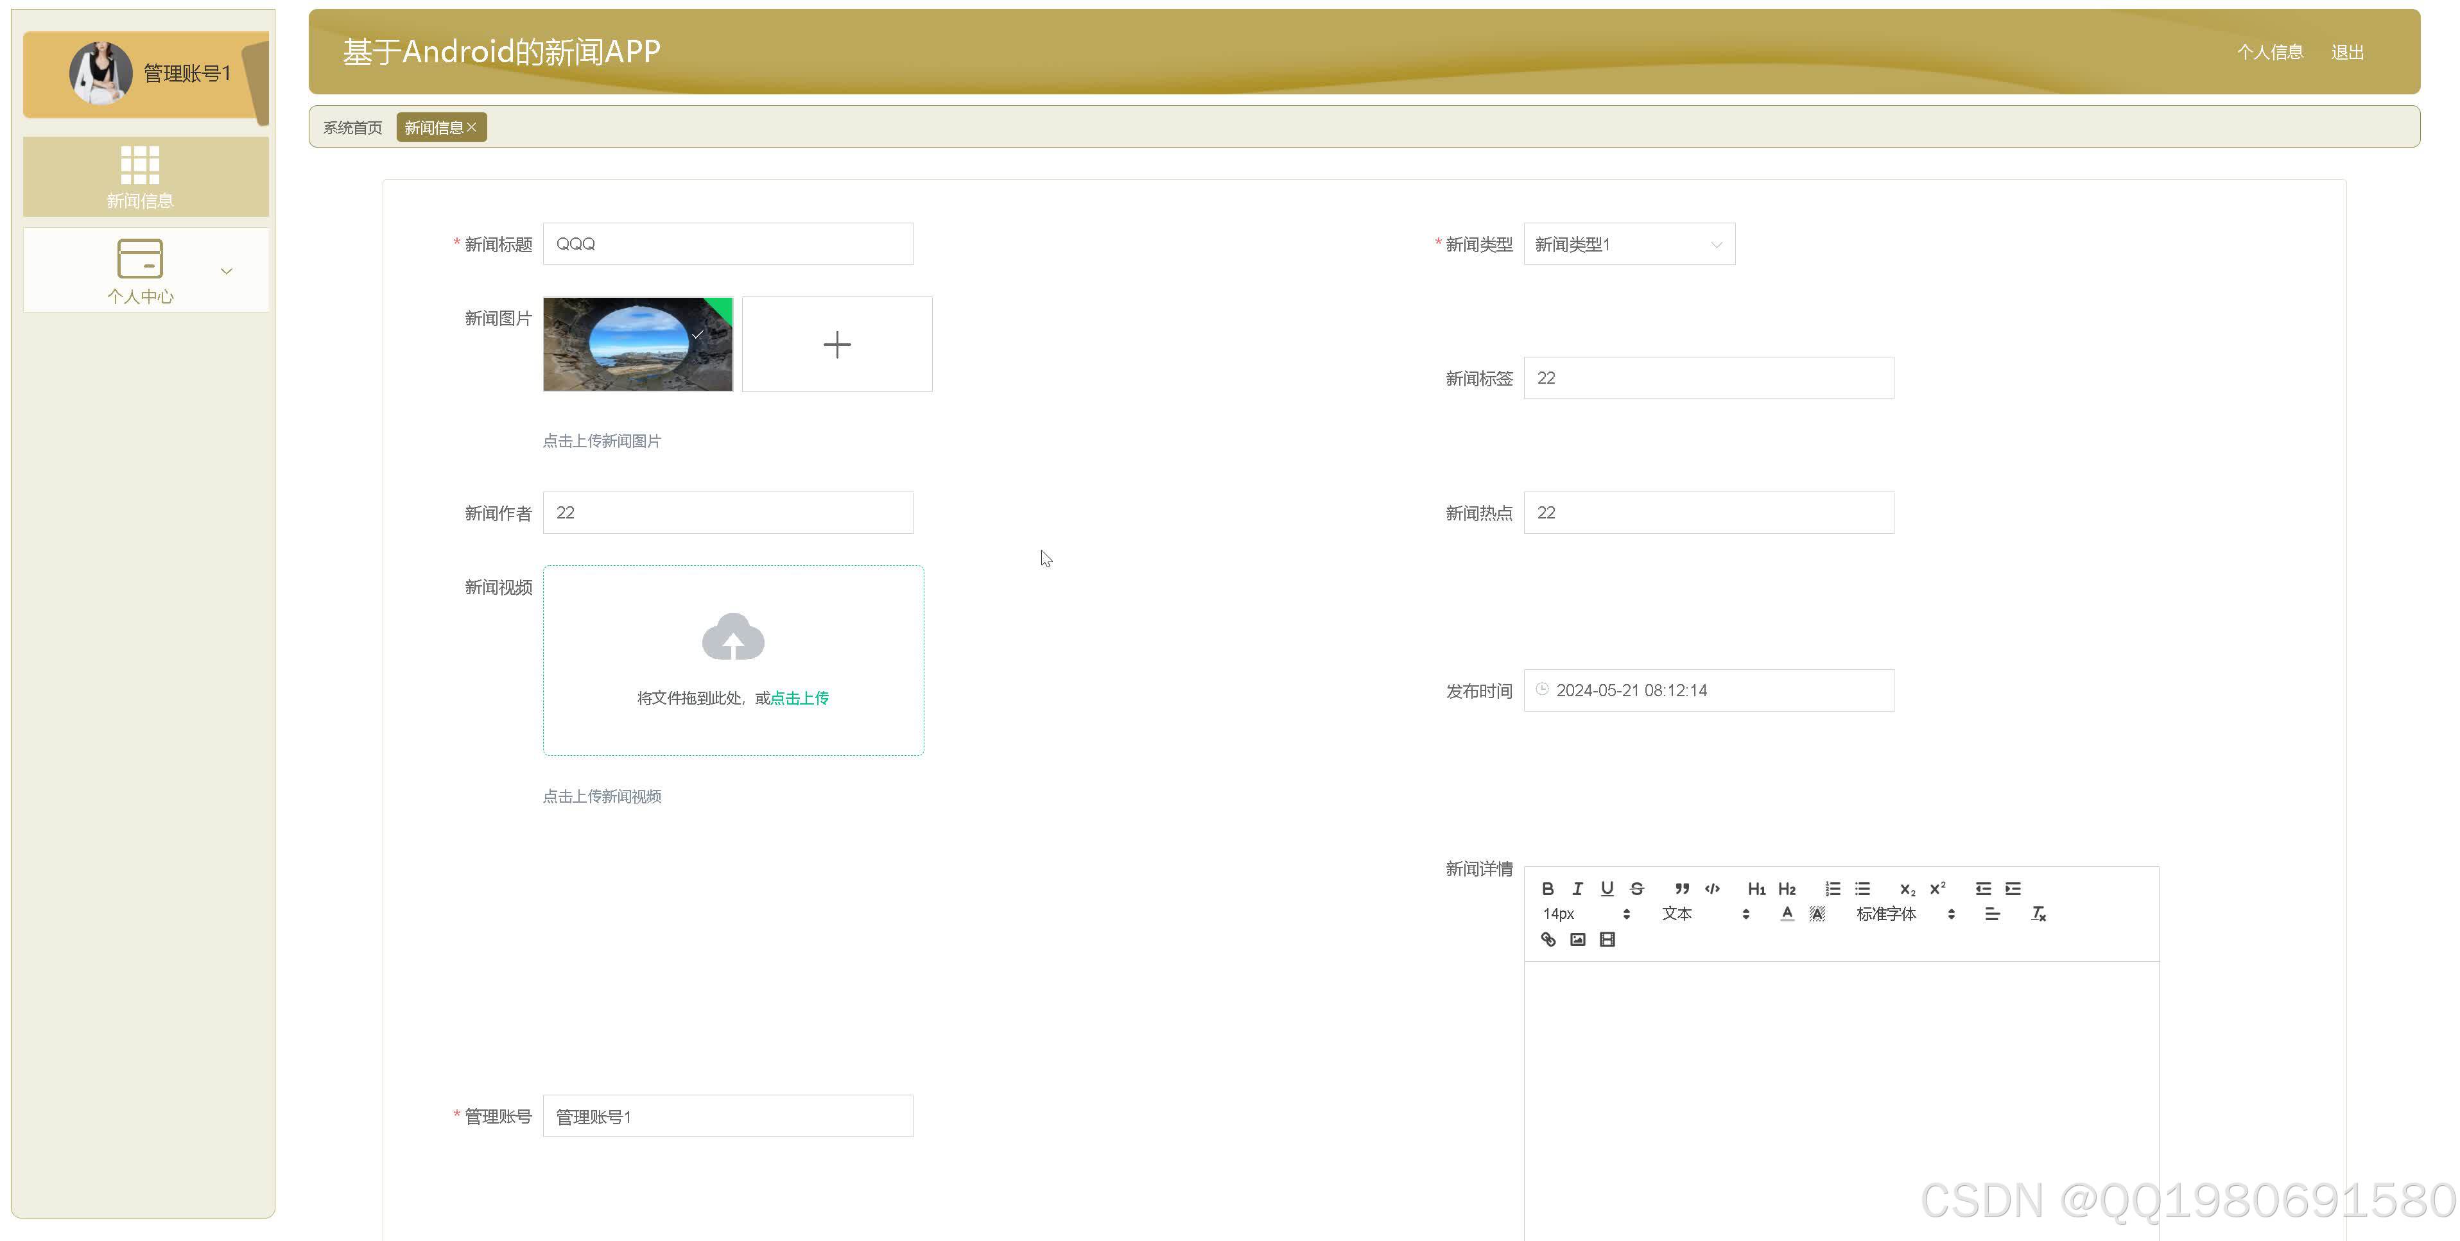2460x1241 pixels.
Task: Click the 基于Android的新闻APP title
Action: point(501,51)
